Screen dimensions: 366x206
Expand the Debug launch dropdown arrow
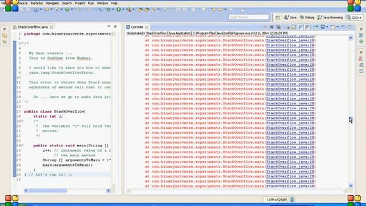(113, 10)
